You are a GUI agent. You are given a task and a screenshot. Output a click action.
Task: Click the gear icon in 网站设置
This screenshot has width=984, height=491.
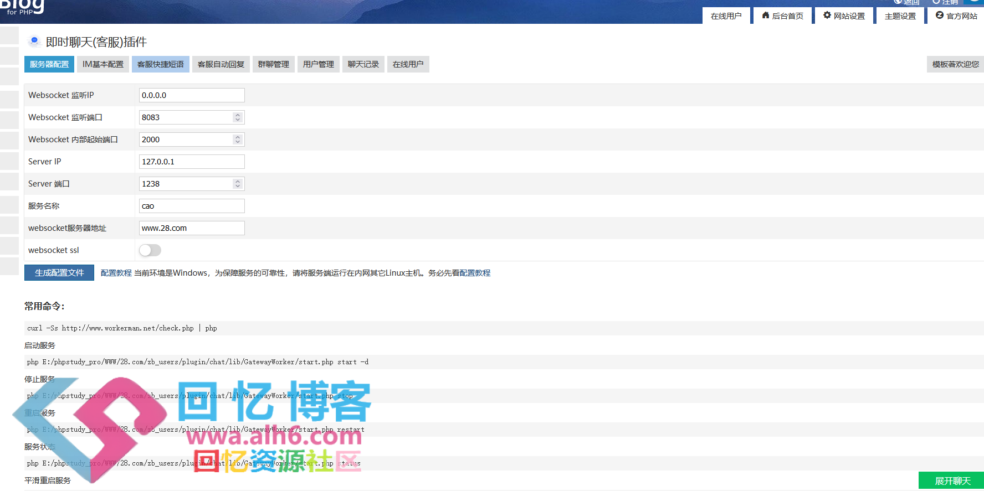pos(827,15)
